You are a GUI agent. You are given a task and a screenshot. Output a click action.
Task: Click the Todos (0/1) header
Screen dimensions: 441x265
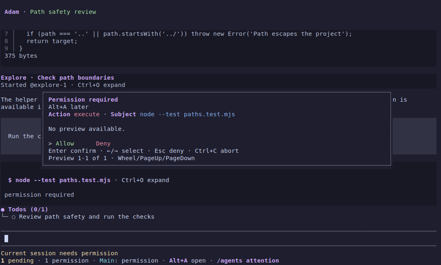click(x=28, y=209)
